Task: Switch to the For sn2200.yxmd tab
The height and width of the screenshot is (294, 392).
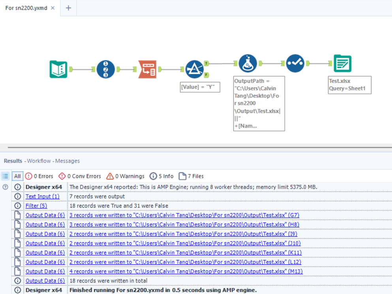Action: pos(26,8)
